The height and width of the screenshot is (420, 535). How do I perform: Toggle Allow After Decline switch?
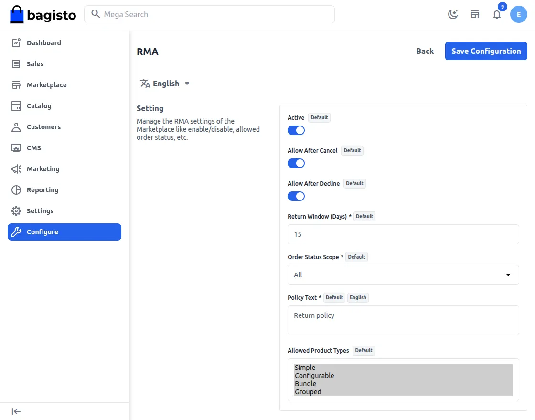click(296, 196)
